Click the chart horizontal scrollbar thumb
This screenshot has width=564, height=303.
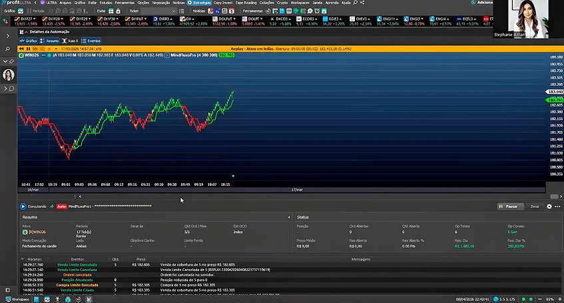(x=554, y=196)
